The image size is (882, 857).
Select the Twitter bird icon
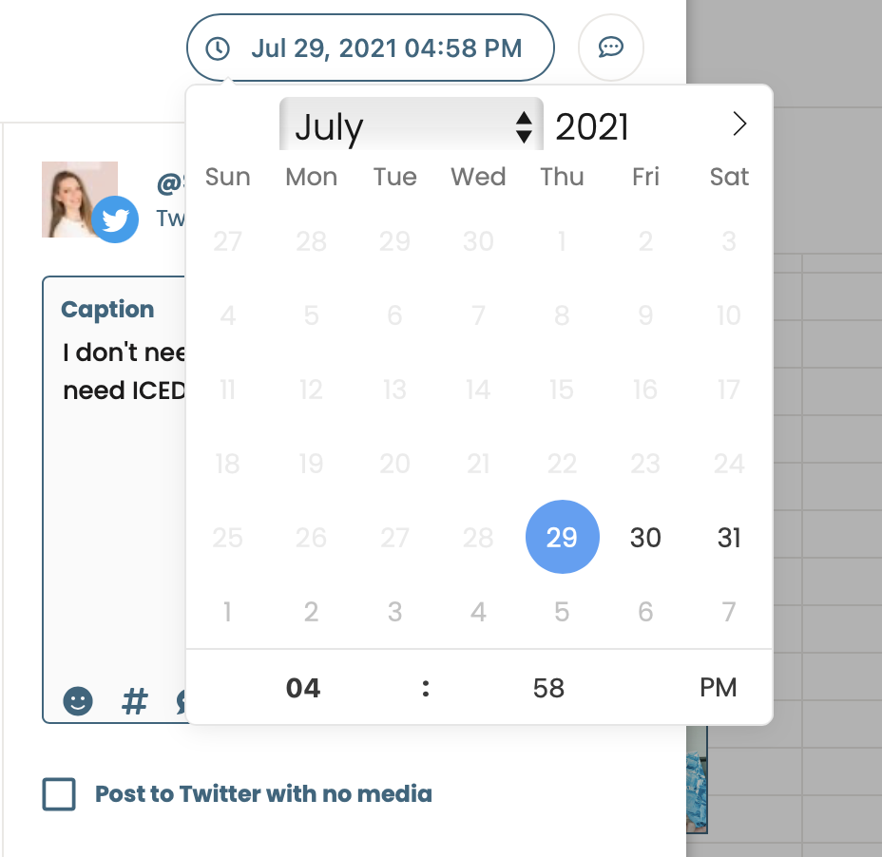click(114, 219)
